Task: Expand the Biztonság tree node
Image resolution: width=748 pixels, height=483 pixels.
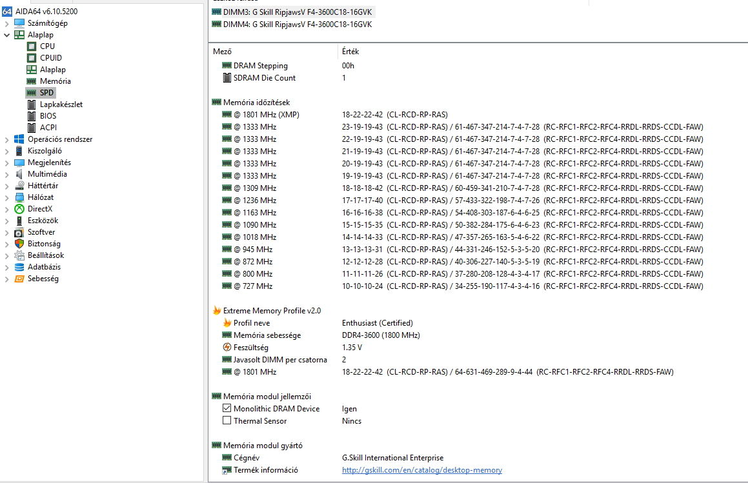Action: (6, 244)
